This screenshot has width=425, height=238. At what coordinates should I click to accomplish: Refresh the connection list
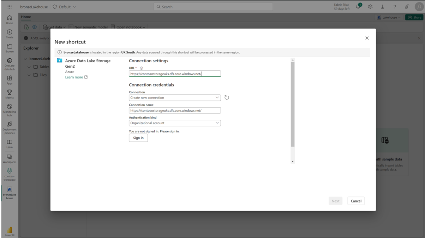(x=227, y=98)
